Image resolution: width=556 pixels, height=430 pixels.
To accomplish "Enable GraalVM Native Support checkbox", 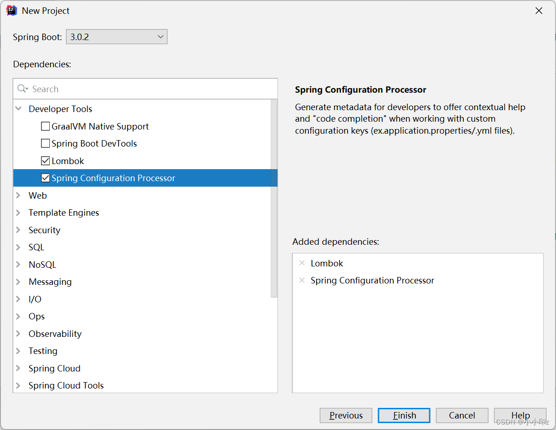I will 45,126.
